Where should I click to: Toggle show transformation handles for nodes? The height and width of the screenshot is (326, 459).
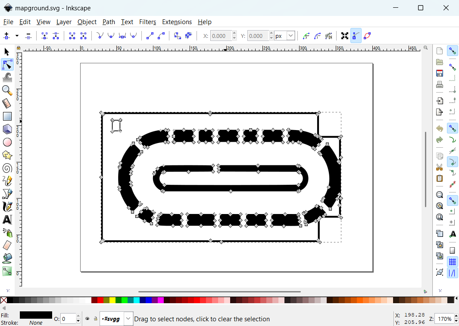click(344, 36)
